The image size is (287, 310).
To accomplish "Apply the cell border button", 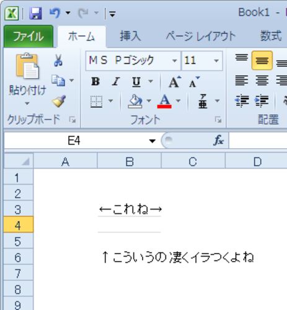I will (x=97, y=101).
